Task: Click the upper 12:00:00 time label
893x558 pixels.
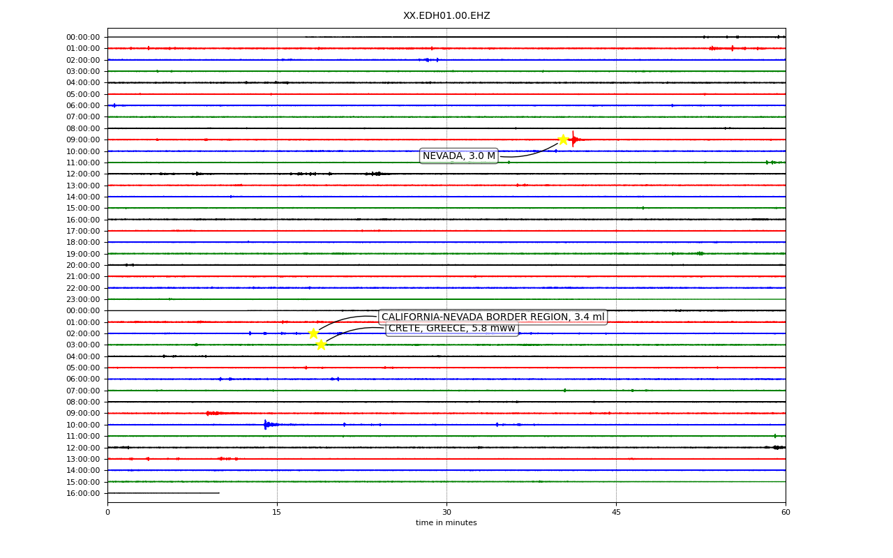Action: (83, 174)
